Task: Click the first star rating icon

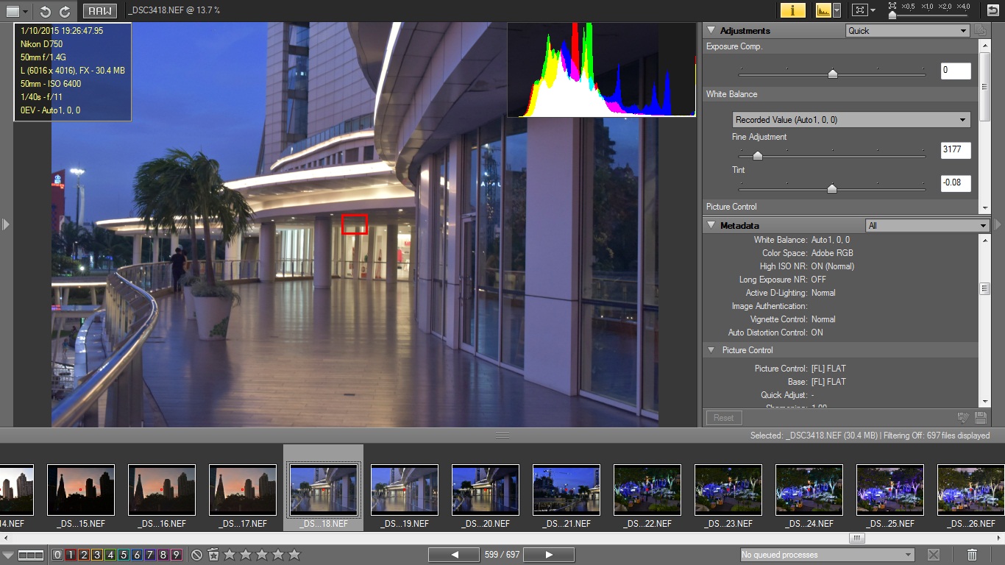Action: [230, 555]
